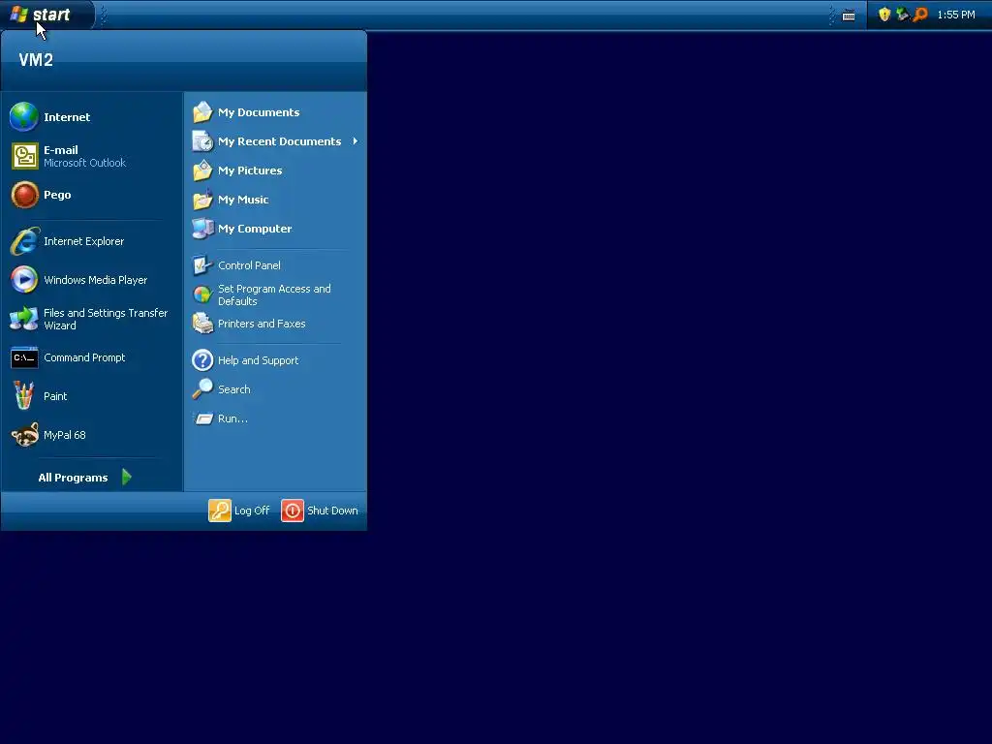Click the Log Off button
Screen dimensions: 992x744
tap(239, 511)
